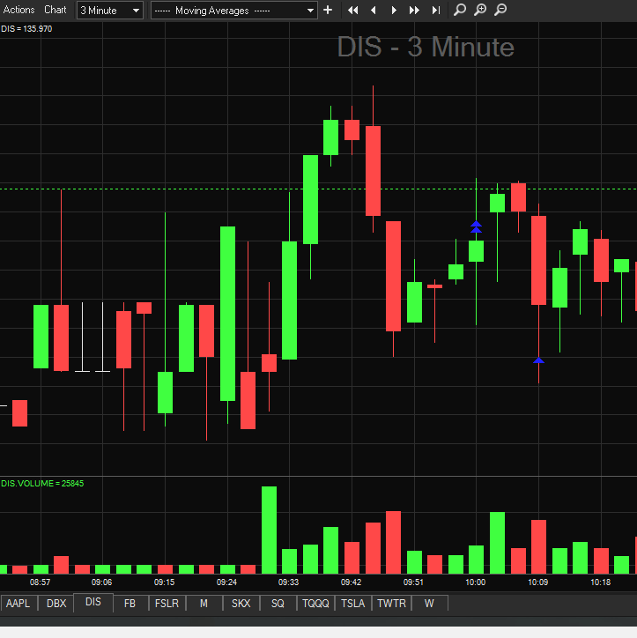
Task: Switch to the W tab
Action: pos(429,603)
